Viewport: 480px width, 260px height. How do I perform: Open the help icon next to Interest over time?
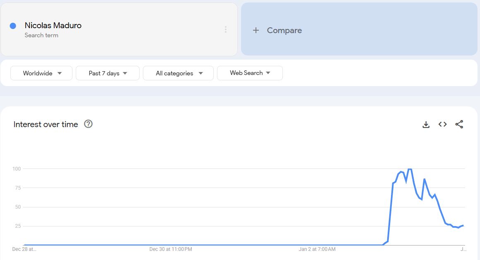(x=88, y=124)
